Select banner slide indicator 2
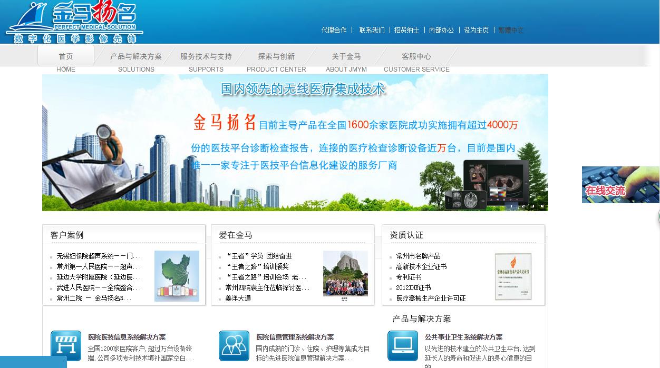The width and height of the screenshot is (660, 368). coord(522,206)
